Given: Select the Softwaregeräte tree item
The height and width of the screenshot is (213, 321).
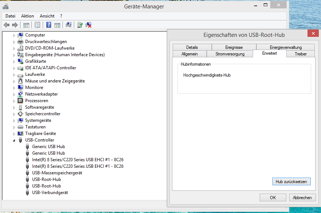Looking at the screenshot, I should (x=40, y=107).
